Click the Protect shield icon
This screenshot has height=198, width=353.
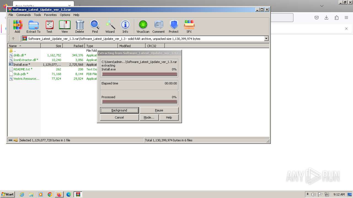(174, 27)
